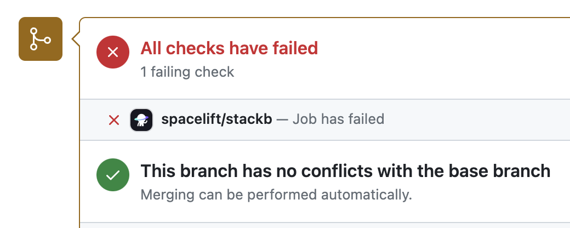Click "This branch has no conflicts" heading
Image resolution: width=570 pixels, height=228 pixels.
tap(345, 171)
